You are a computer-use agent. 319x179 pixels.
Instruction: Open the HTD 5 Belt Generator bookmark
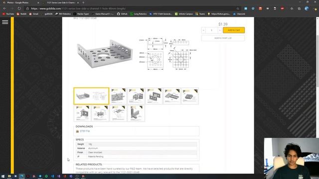160,14
